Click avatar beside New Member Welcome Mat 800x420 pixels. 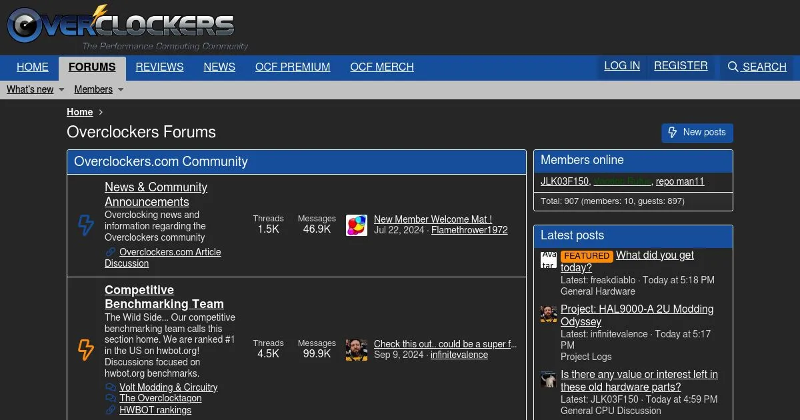coord(357,225)
